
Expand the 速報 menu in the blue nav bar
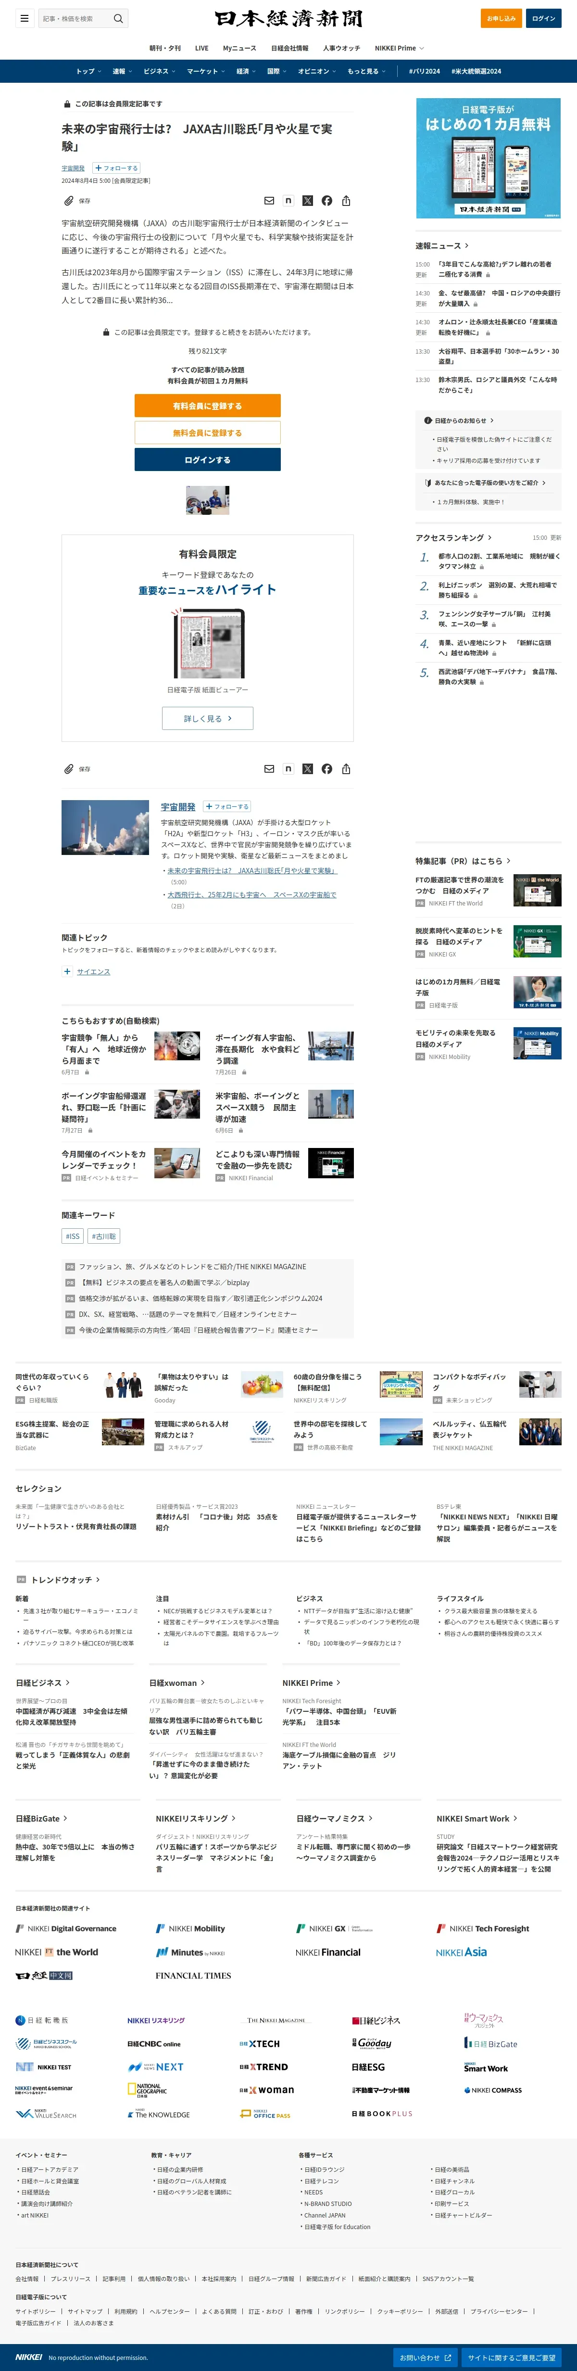[x=123, y=71]
